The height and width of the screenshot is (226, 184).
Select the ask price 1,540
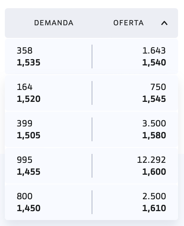(154, 63)
